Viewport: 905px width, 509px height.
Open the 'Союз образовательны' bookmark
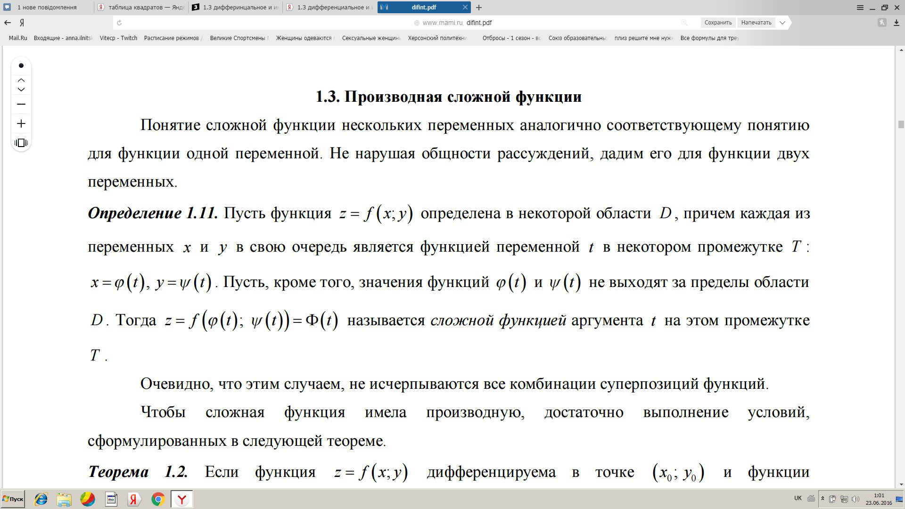pyautogui.click(x=577, y=38)
